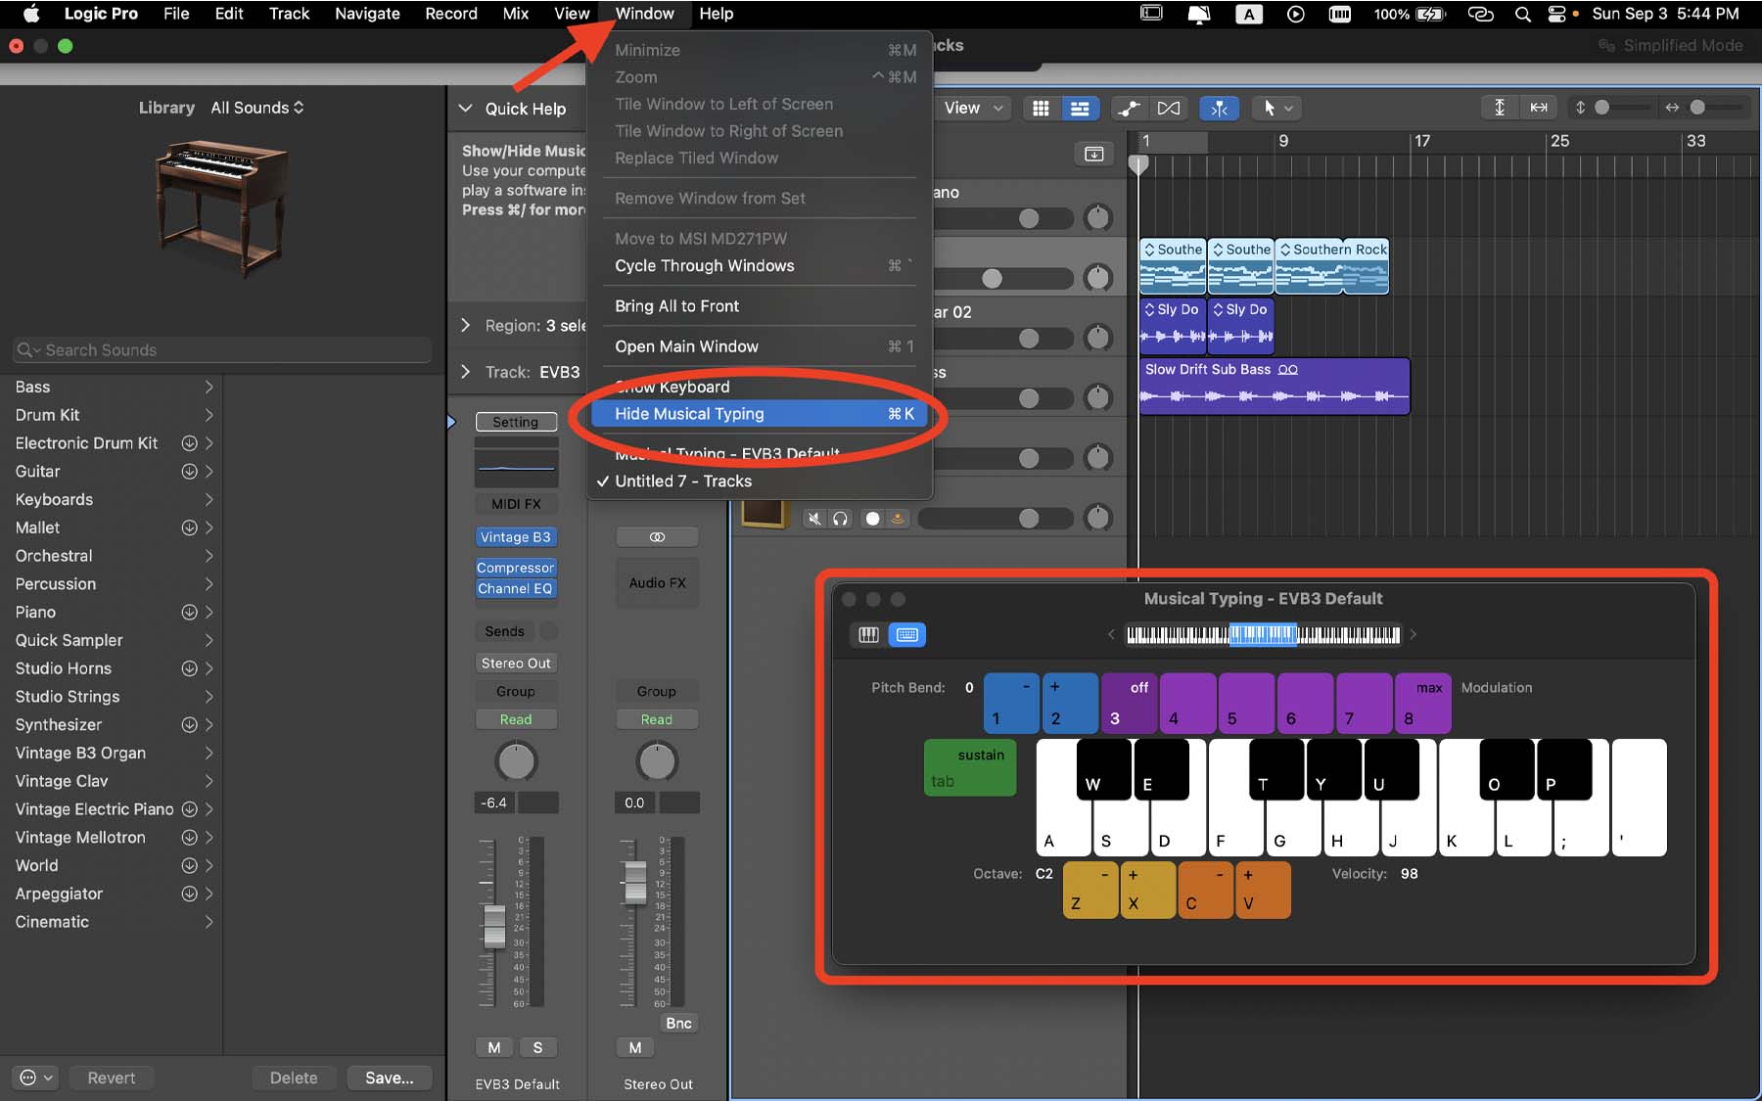Toggle the green sustain tab key
The image size is (1762, 1101).
coord(970,767)
